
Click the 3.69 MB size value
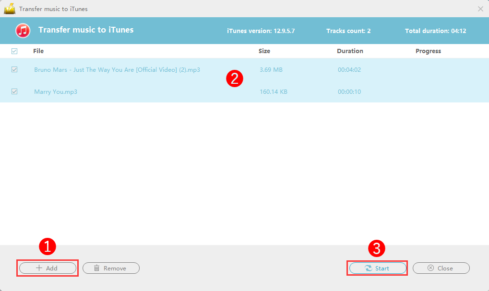point(271,70)
